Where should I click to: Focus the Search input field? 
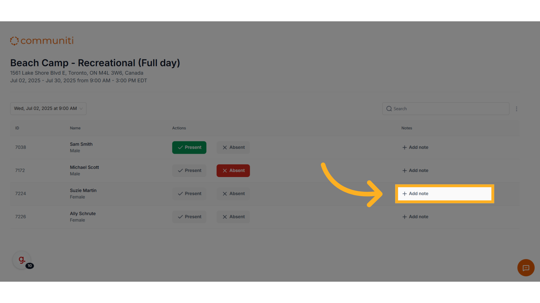pos(446,109)
